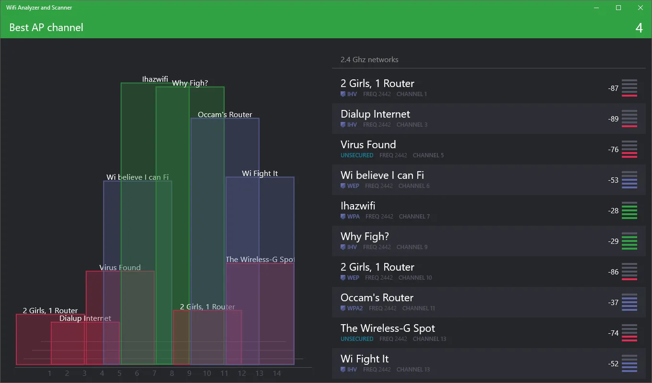Click signal bars for Wi believe I can Fi
The image size is (652, 383).
pyautogui.click(x=629, y=180)
